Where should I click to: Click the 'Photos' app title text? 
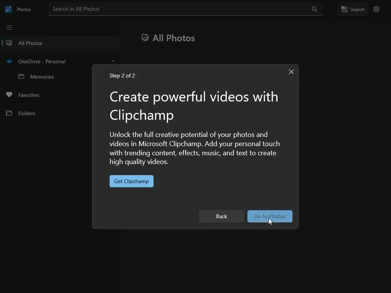(24, 10)
